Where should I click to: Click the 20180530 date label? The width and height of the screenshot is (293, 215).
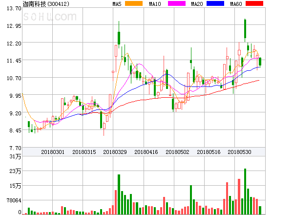tap(239, 152)
